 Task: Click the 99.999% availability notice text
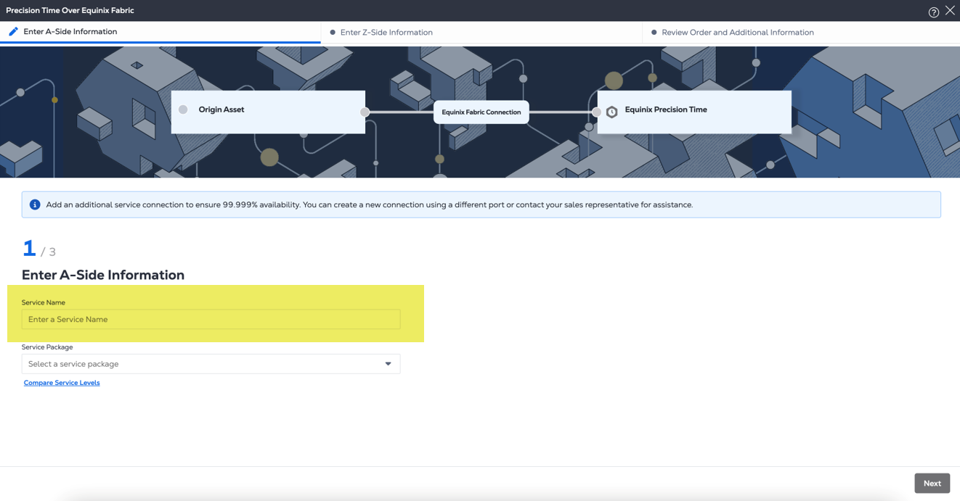(x=369, y=205)
